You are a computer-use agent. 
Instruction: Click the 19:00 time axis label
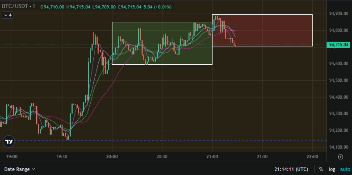click(x=12, y=157)
